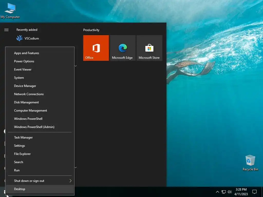
Task: Open the My Computer desktop icon
Action: coord(10,11)
